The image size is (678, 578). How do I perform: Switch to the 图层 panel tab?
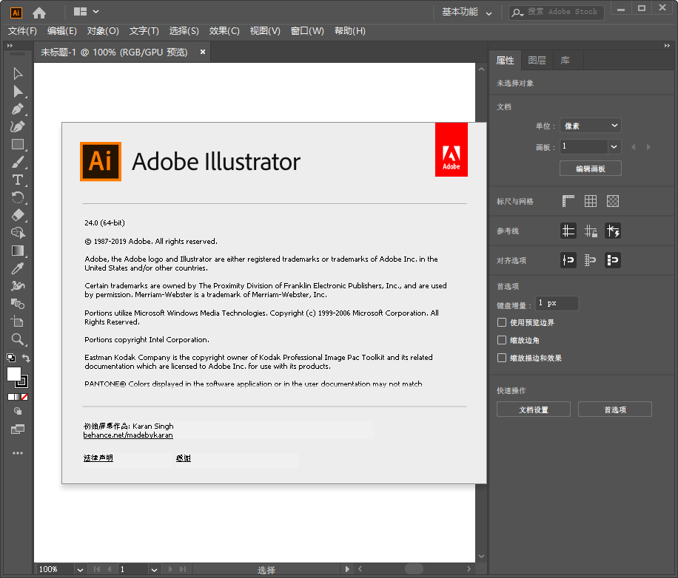tap(537, 61)
